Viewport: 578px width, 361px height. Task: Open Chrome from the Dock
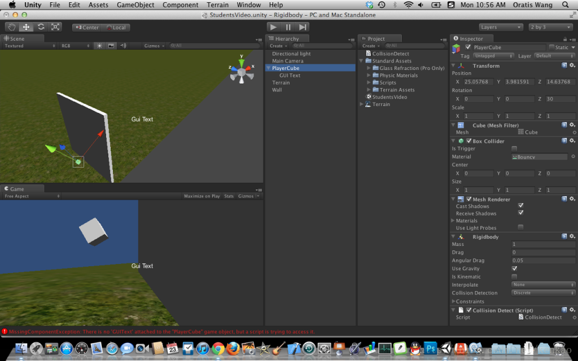pyautogui.click(x=218, y=348)
